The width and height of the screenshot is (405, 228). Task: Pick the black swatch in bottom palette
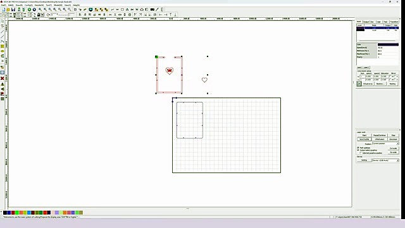click(5, 213)
